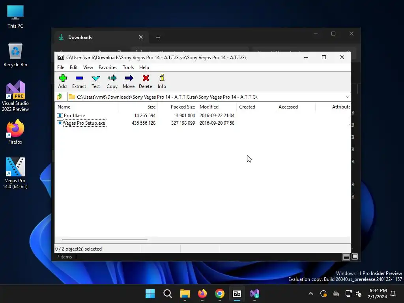Open Google Chrome from the taskbar
404x303 pixels.
(219, 294)
